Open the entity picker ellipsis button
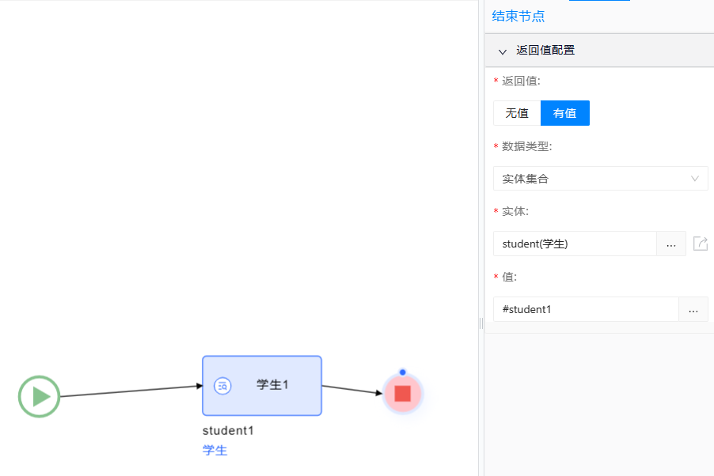The width and height of the screenshot is (714, 476). [x=671, y=244]
